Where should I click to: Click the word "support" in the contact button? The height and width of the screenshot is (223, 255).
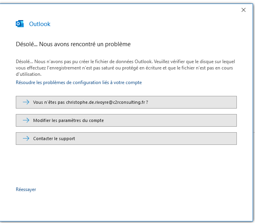(x=66, y=139)
